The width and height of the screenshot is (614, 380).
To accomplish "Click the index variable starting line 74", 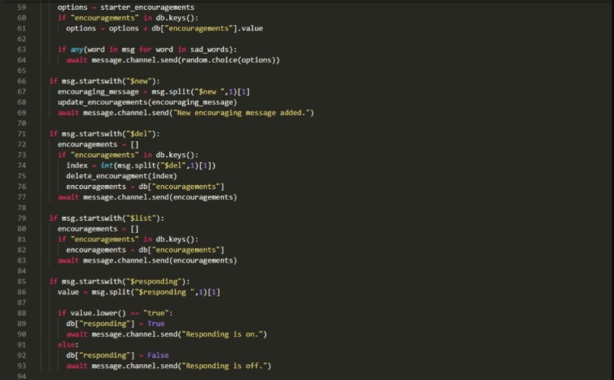I will click(x=77, y=165).
